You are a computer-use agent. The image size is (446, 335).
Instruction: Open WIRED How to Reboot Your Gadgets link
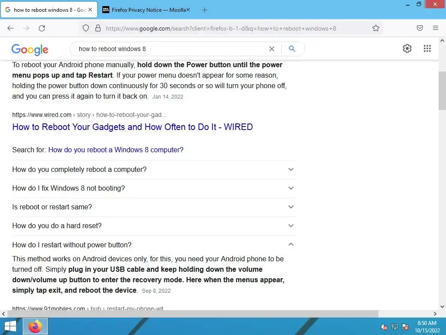point(132,127)
